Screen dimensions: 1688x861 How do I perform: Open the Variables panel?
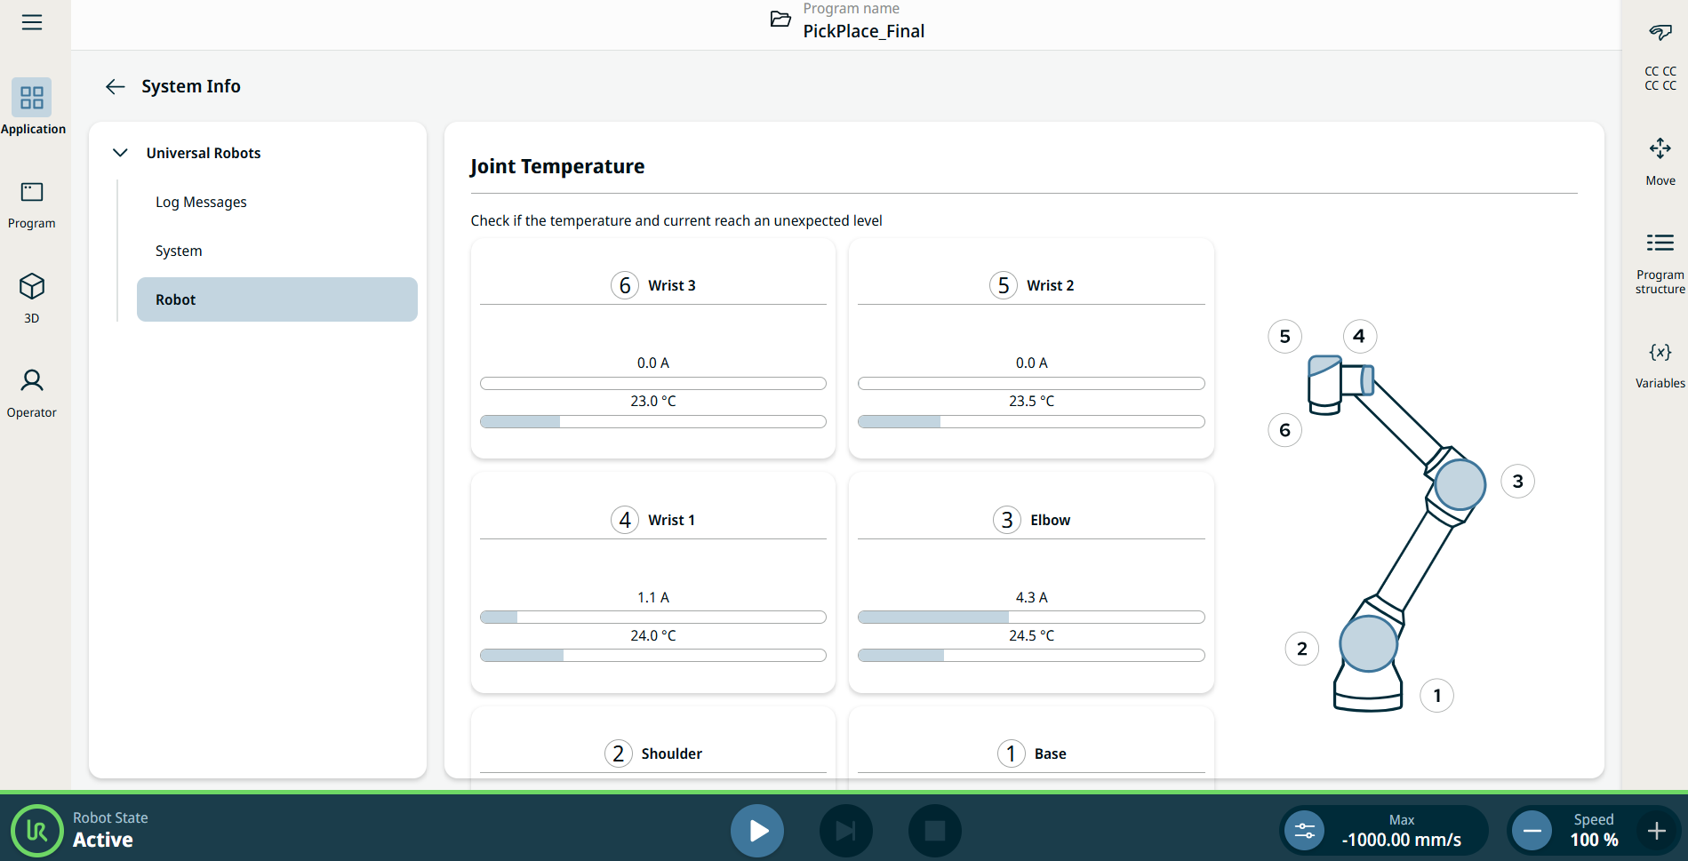click(1660, 364)
